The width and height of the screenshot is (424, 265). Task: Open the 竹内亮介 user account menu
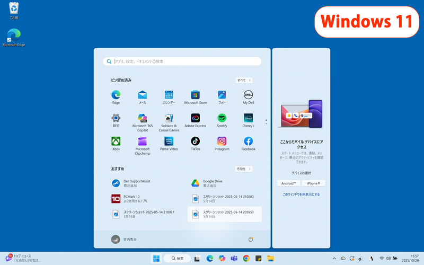pyautogui.click(x=124, y=240)
